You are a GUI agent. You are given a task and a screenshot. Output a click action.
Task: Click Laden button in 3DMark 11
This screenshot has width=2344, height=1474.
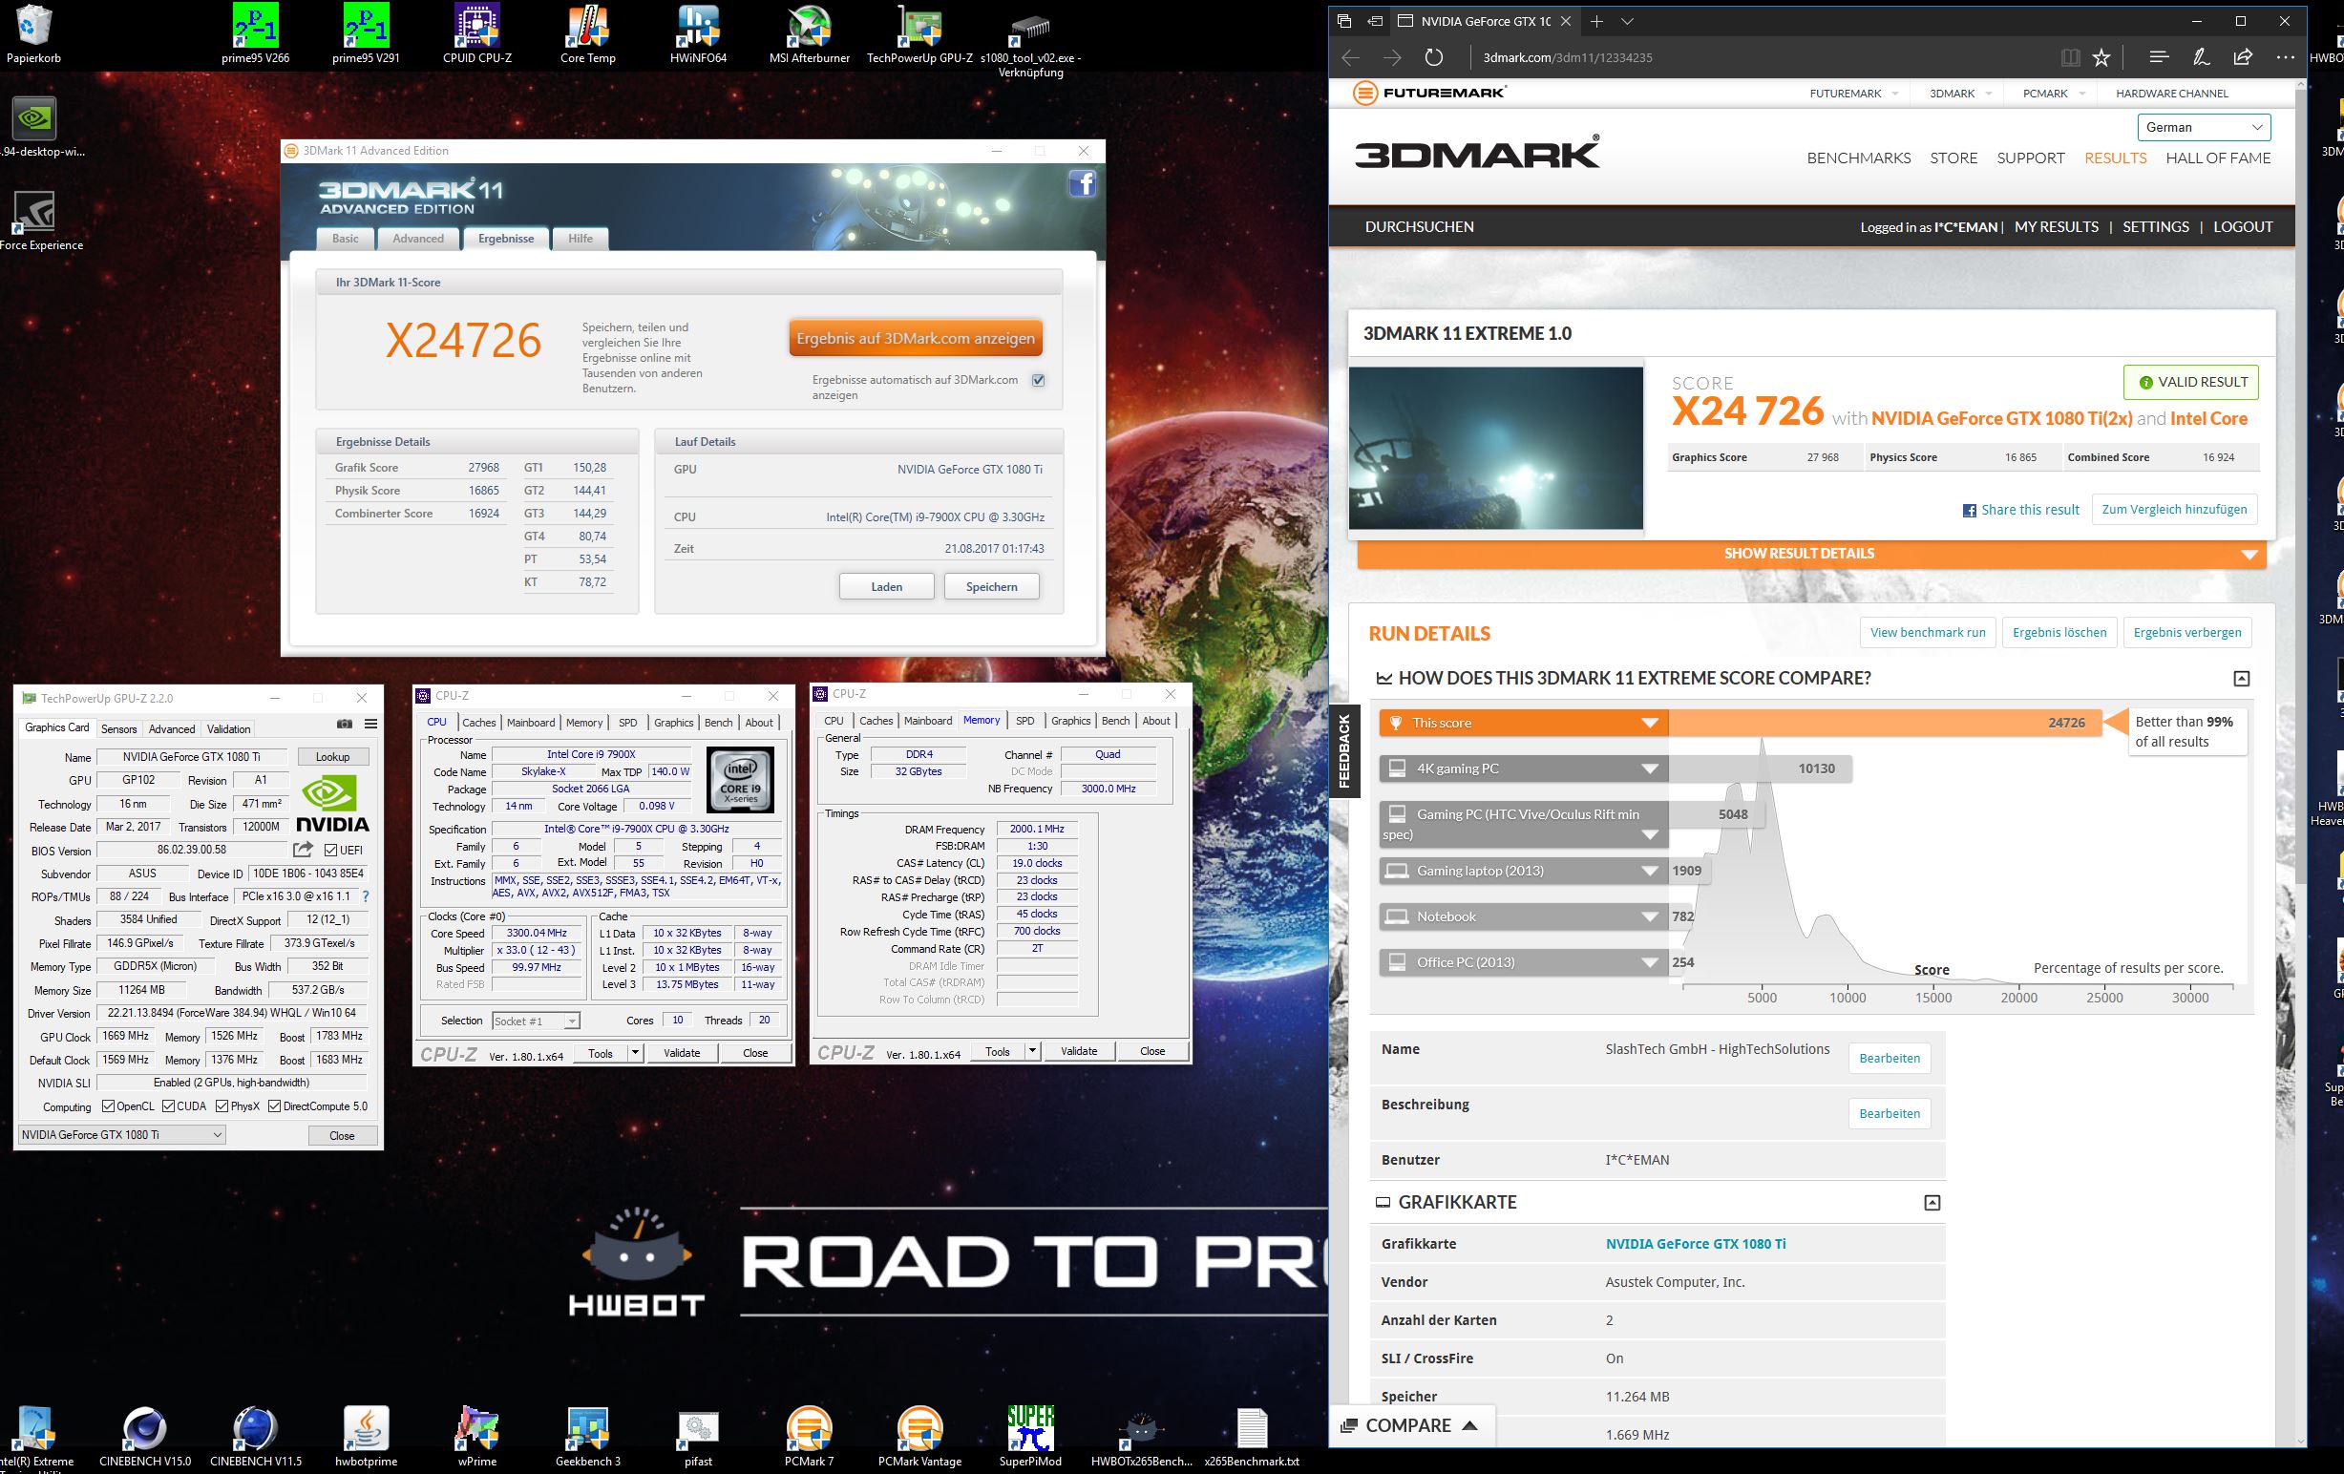pyautogui.click(x=886, y=587)
